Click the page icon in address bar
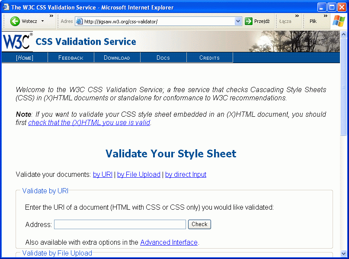Viewport: 349px width, 259px height. (79, 21)
